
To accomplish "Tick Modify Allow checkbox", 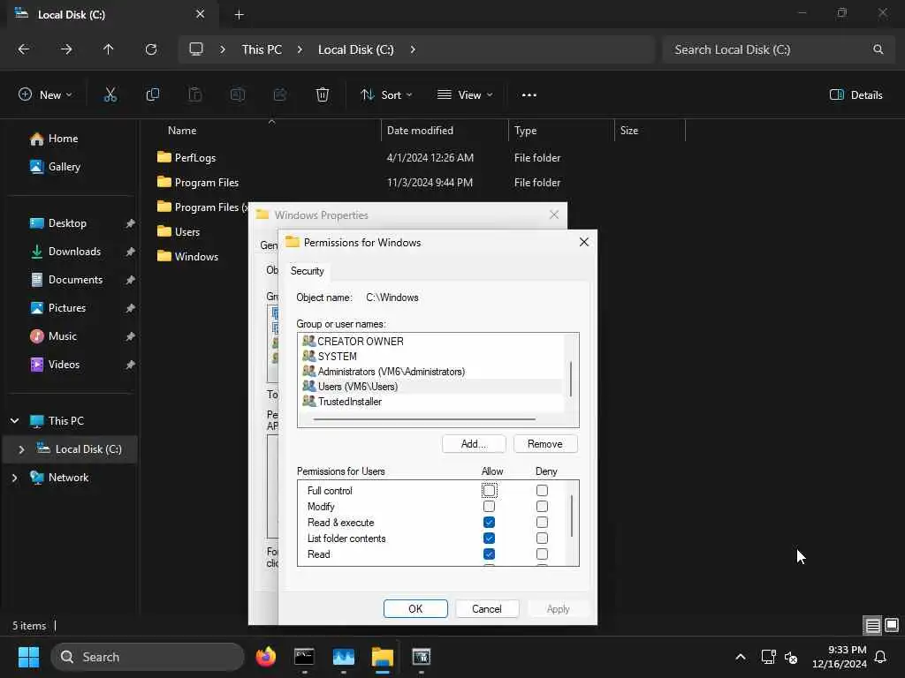I will coord(489,506).
